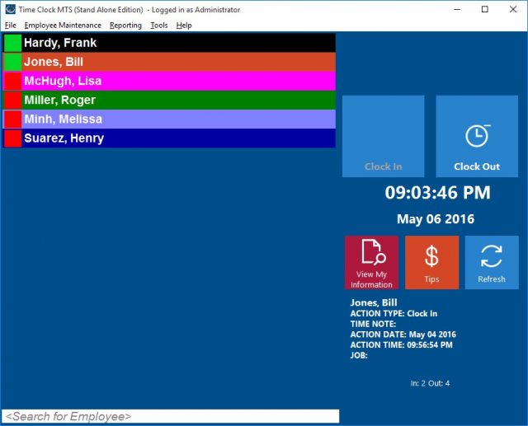Select employee Minh, Melissa

(169, 119)
